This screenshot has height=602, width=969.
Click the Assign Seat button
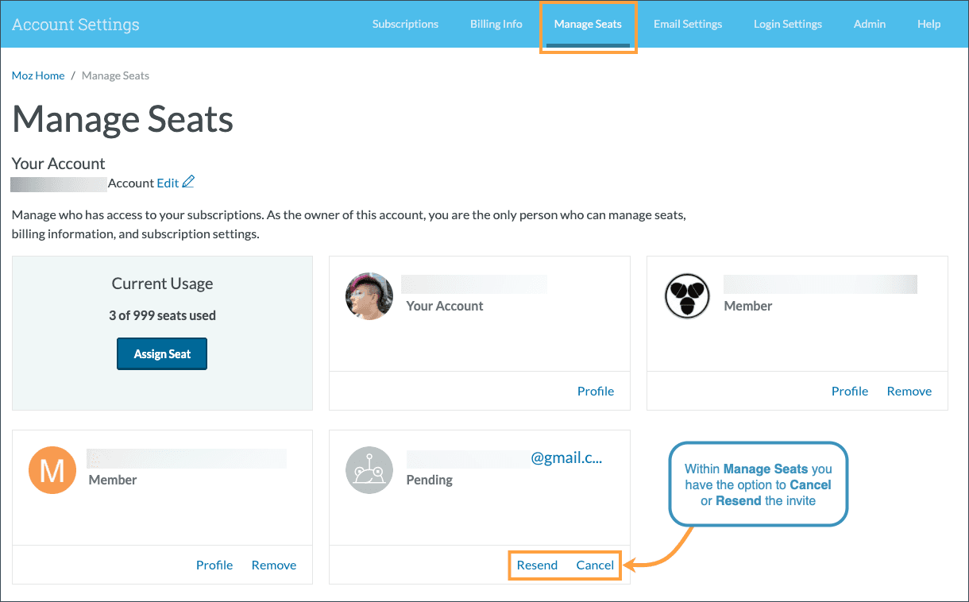coord(162,353)
